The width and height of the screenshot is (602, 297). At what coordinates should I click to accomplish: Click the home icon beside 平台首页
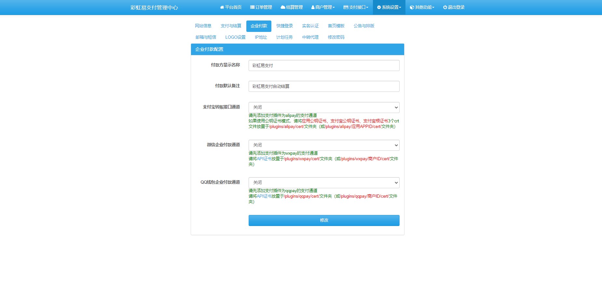pyautogui.click(x=222, y=7)
